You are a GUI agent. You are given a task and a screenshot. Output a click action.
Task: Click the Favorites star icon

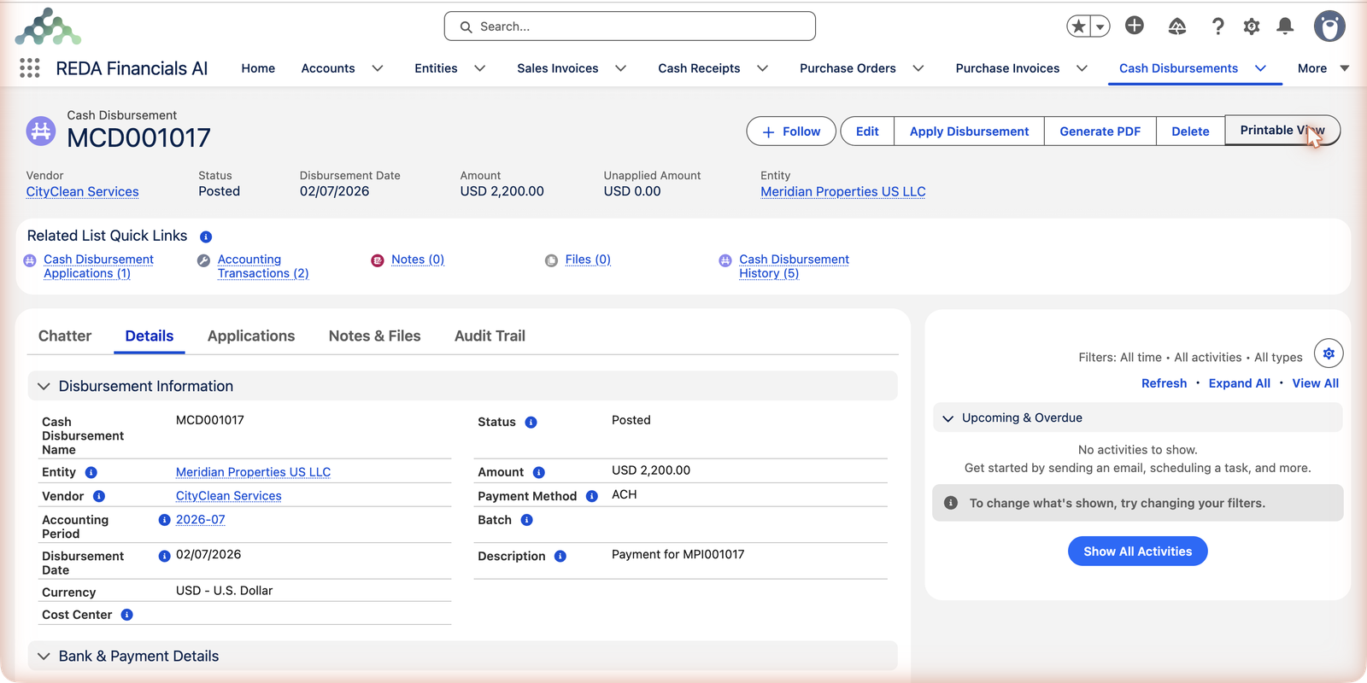[x=1079, y=26]
